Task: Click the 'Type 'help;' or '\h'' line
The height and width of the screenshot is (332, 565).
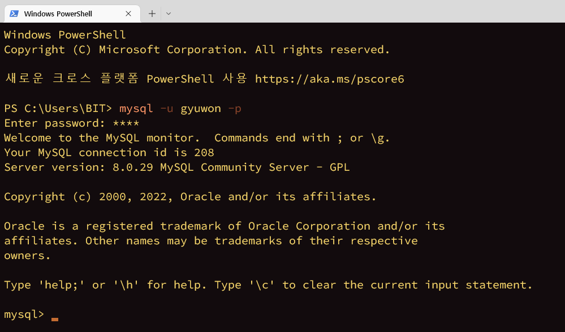Action: pyautogui.click(x=268, y=285)
